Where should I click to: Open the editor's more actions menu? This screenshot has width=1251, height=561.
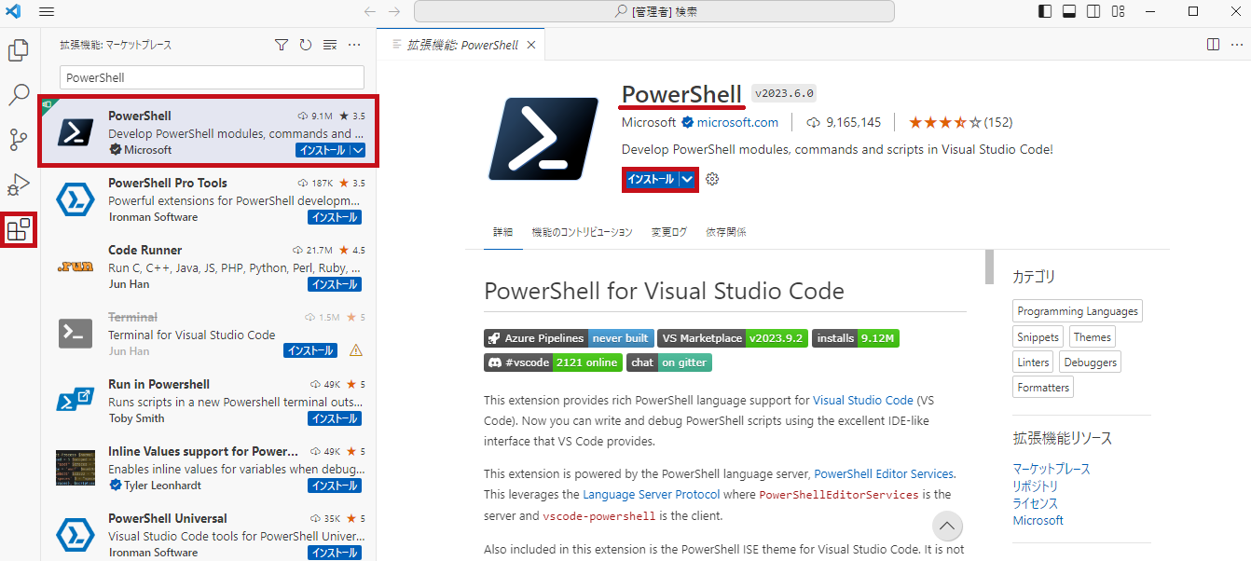click(1236, 44)
